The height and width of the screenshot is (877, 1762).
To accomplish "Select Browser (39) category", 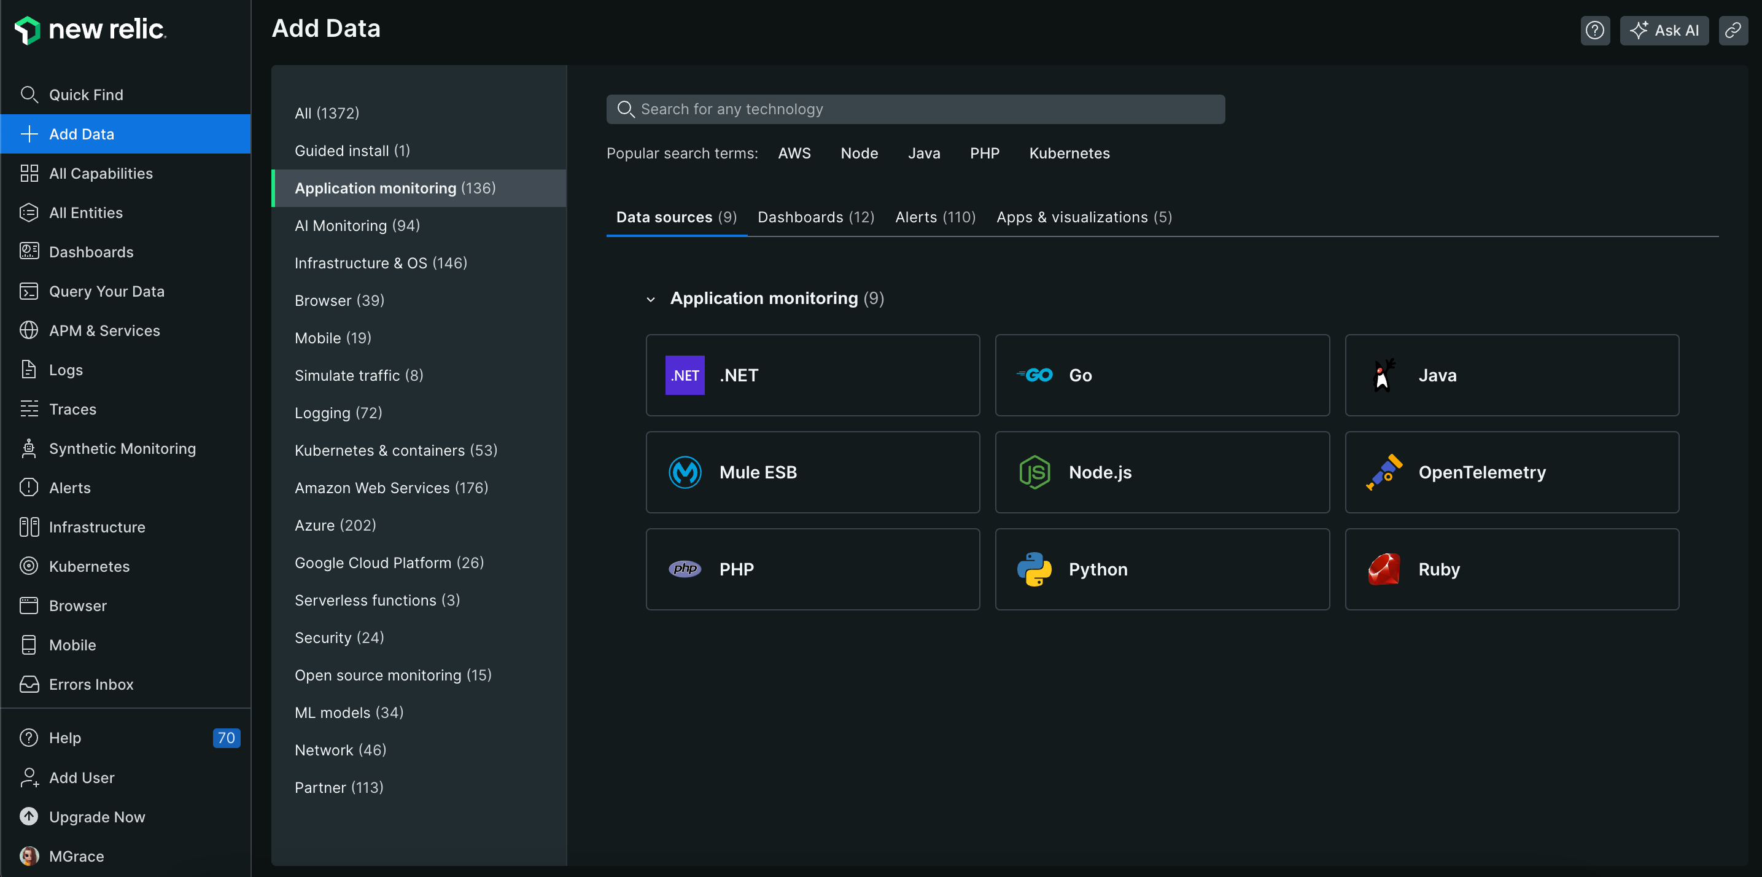I will point(419,301).
